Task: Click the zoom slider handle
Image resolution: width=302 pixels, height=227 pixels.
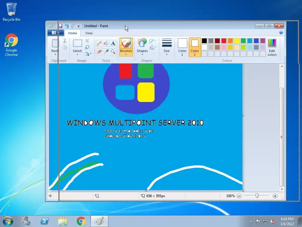Action: [257, 196]
